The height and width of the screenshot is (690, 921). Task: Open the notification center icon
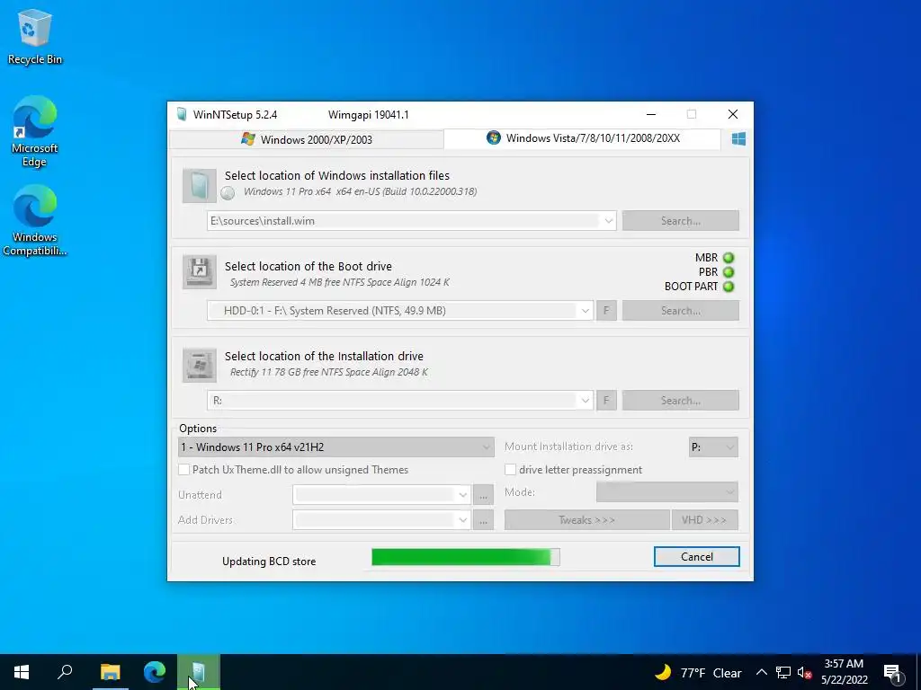click(x=892, y=672)
